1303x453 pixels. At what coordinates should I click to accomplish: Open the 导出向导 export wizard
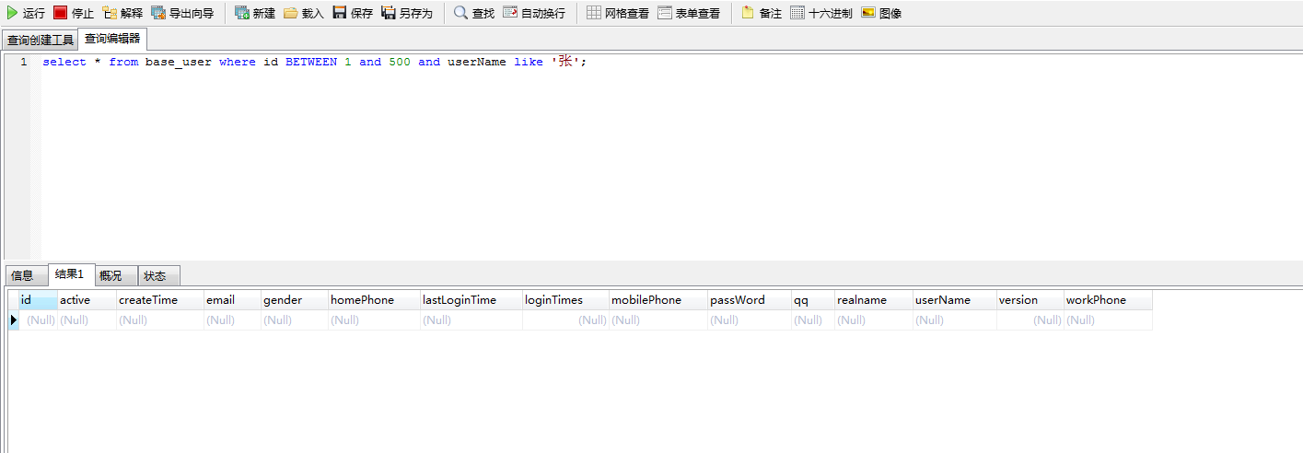(x=182, y=13)
